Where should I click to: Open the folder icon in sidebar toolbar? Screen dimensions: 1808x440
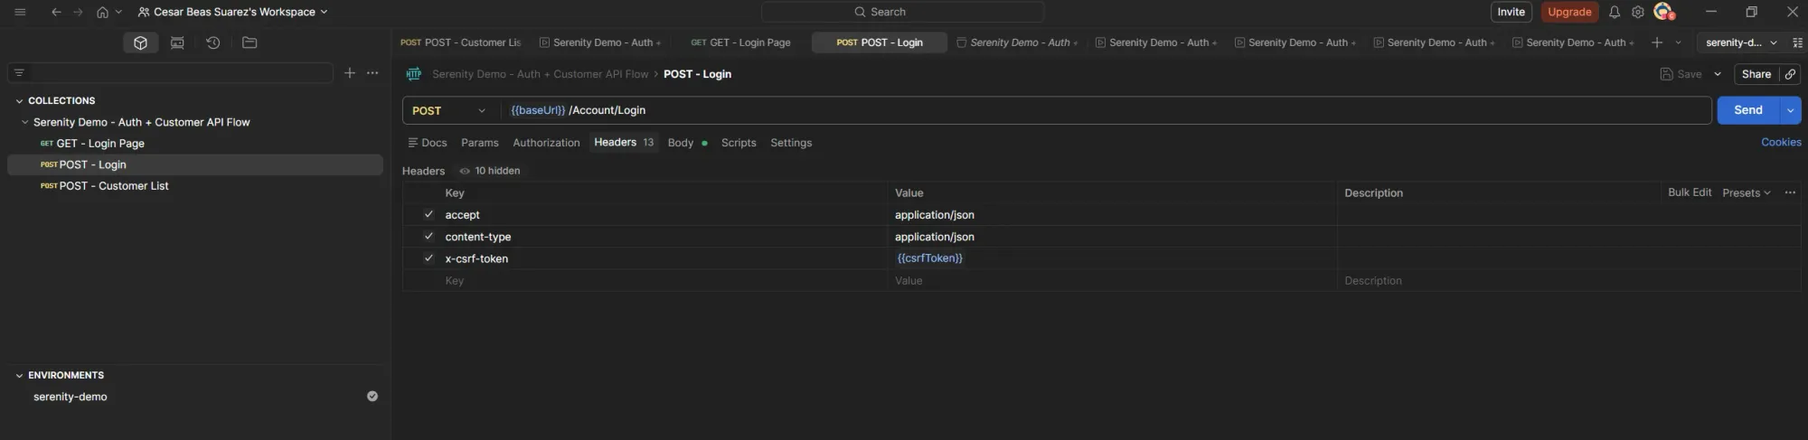[x=250, y=42]
